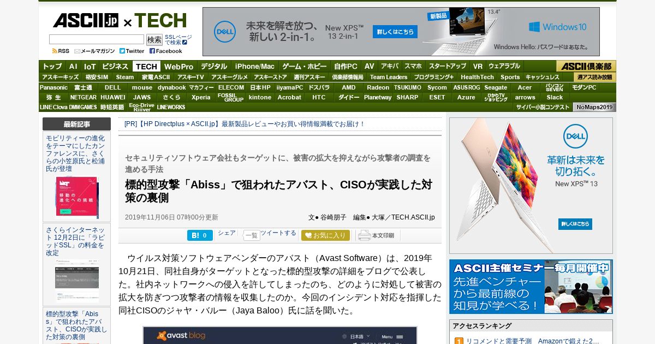Open the 格安SIM sub-menu link
The image size is (655, 344).
tap(97, 77)
